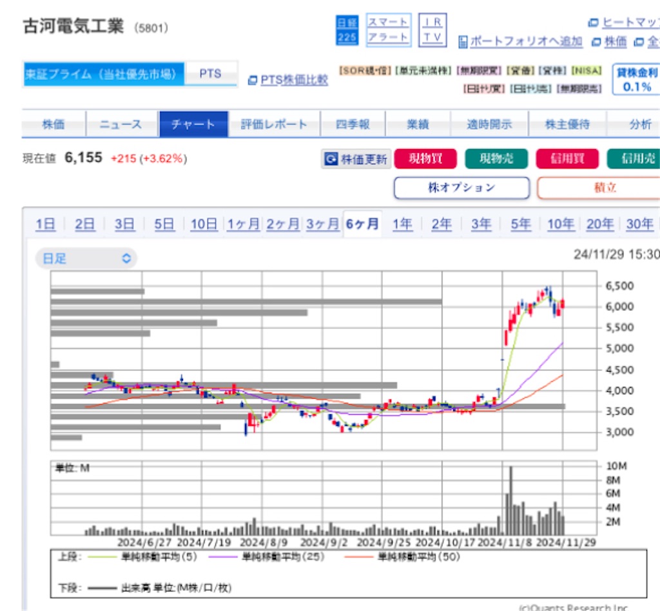Open the IR TV icon
660x611 pixels.
[432, 30]
